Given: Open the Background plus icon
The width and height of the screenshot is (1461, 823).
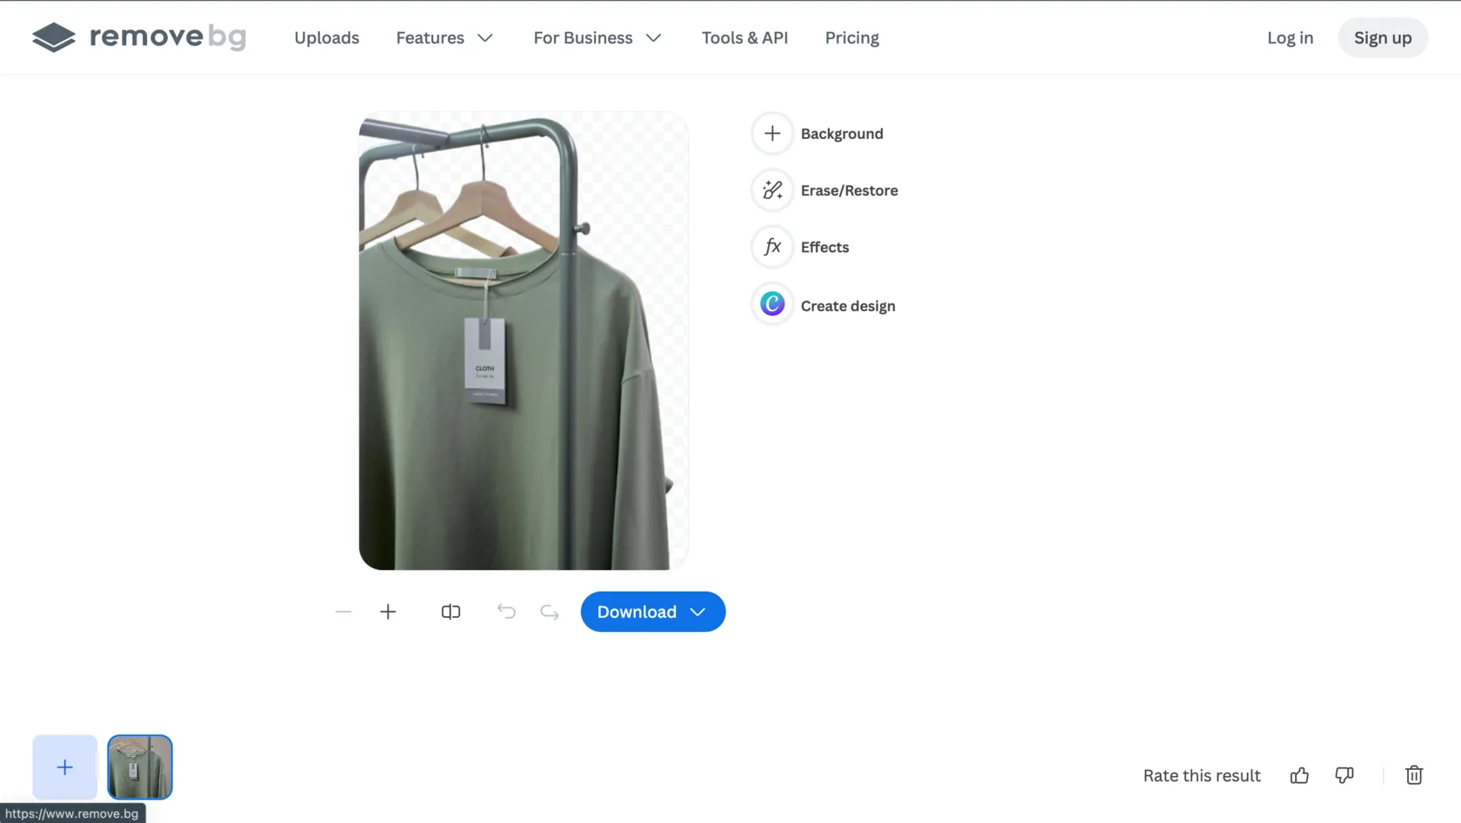Looking at the screenshot, I should pyautogui.click(x=771, y=134).
